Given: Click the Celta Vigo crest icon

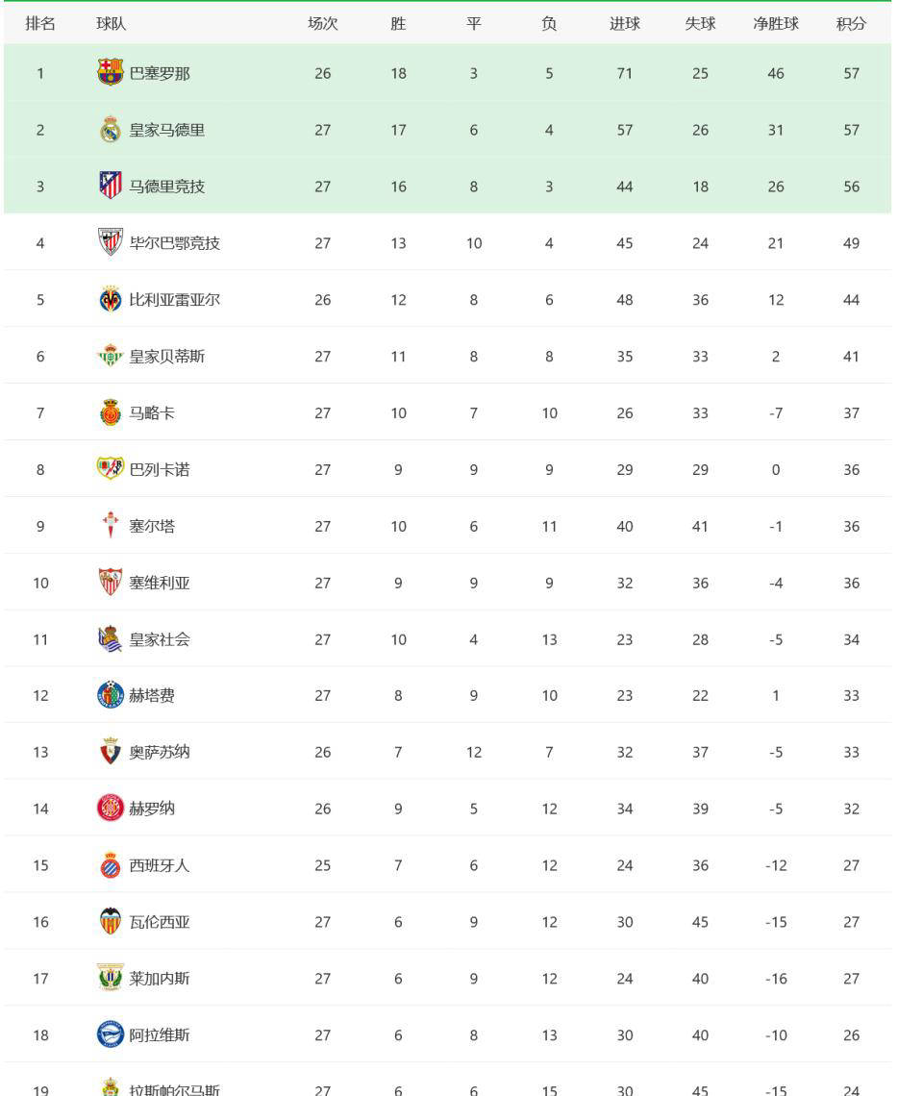Looking at the screenshot, I should [111, 526].
